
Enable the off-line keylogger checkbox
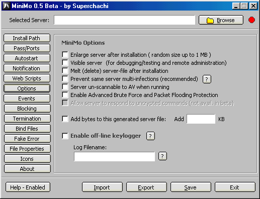click(65, 136)
